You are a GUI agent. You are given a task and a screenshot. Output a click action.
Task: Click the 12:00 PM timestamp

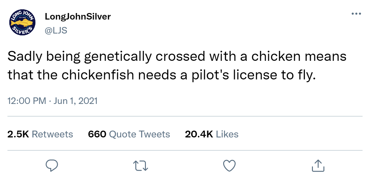[x=27, y=101]
